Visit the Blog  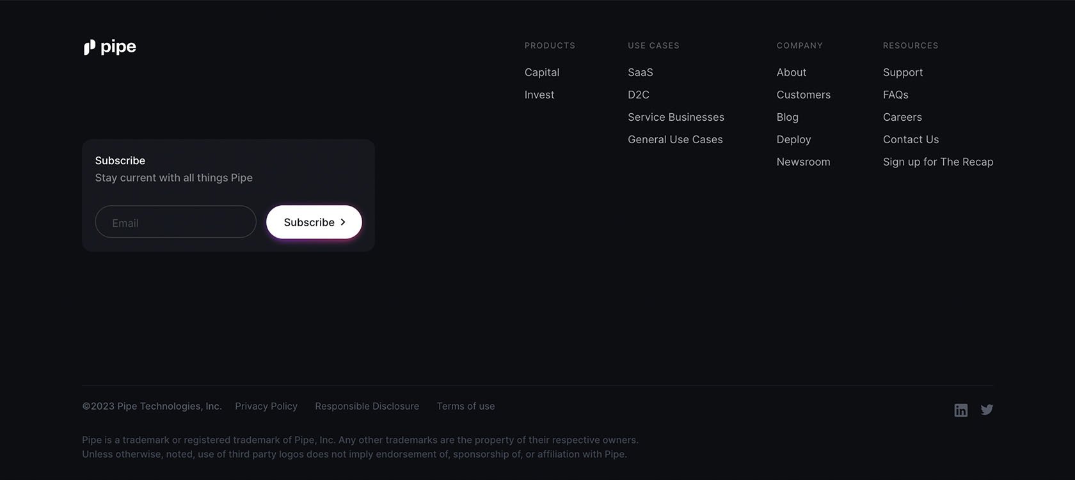[788, 117]
